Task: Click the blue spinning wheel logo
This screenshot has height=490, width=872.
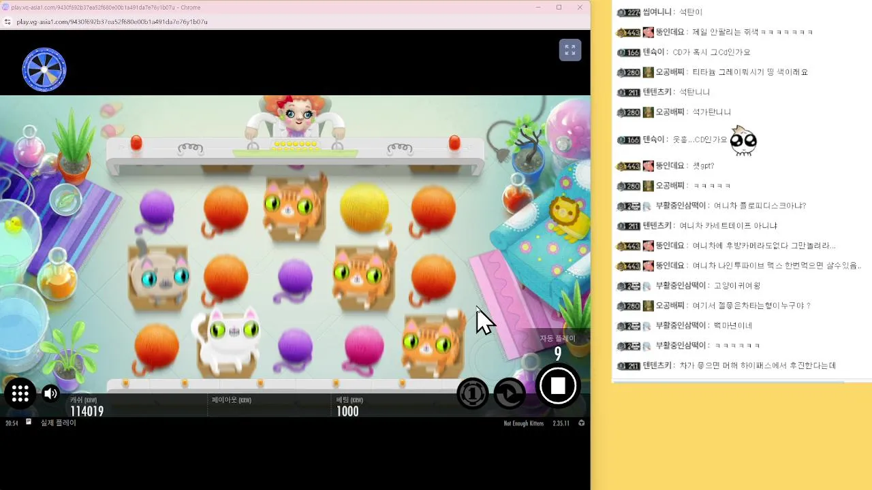Action: 44,69
